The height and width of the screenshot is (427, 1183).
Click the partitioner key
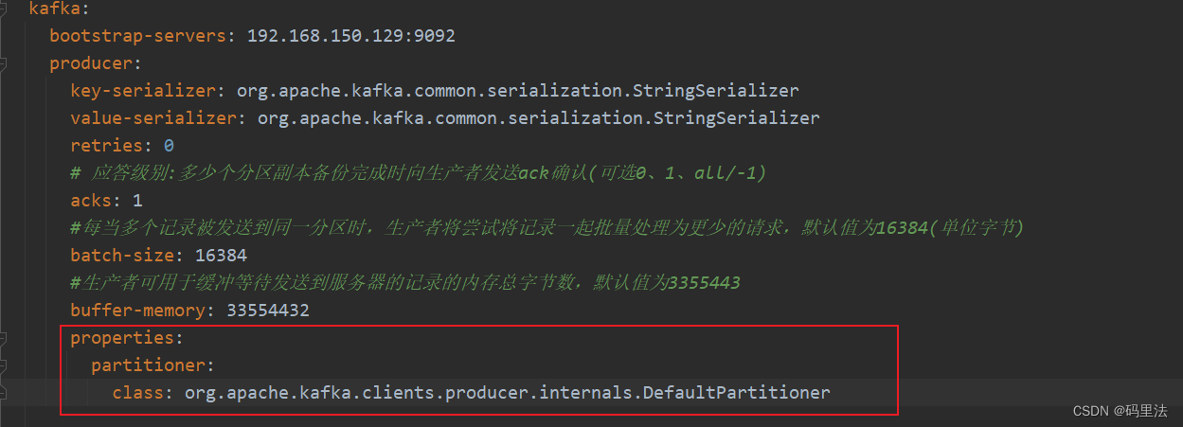coord(152,365)
